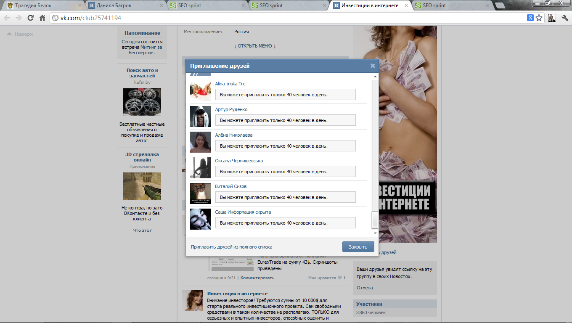
Task: Click Артур Руденко's avatar thumbnail
Action: coord(201,116)
